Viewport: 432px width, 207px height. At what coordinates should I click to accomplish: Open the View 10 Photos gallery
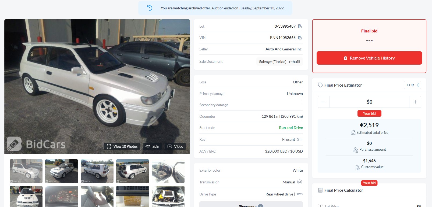click(x=122, y=146)
